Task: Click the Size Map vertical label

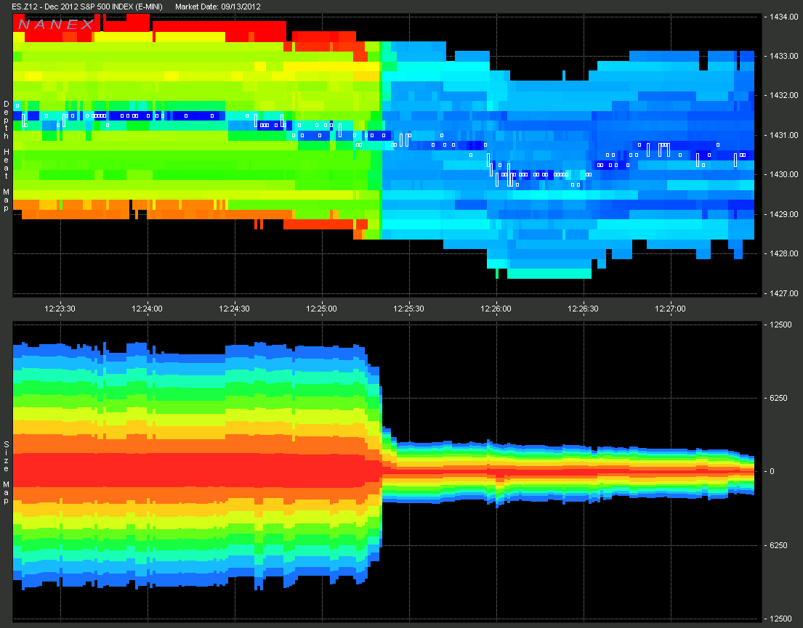Action: point(6,473)
